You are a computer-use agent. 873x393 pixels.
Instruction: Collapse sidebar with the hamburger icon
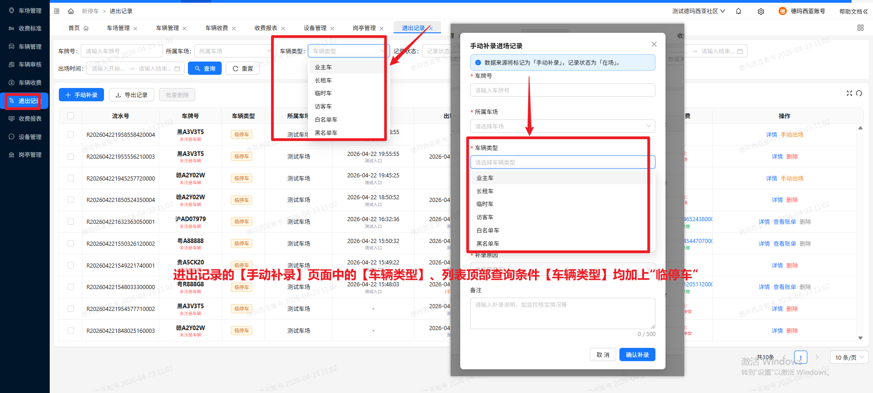click(57, 11)
